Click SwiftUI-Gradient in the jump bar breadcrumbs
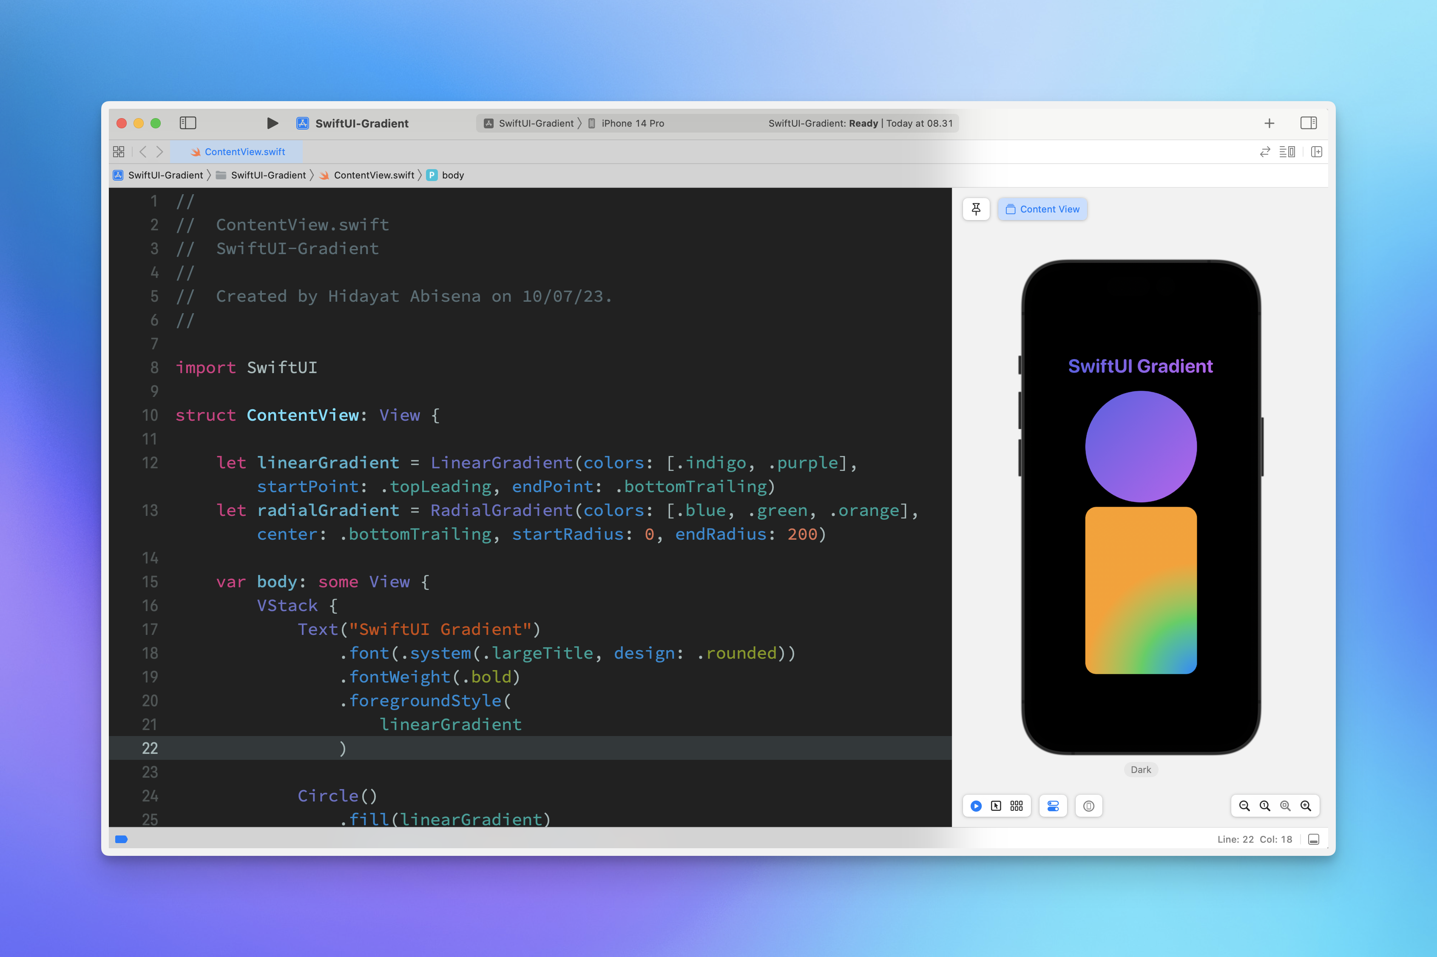The width and height of the screenshot is (1437, 957). (165, 175)
